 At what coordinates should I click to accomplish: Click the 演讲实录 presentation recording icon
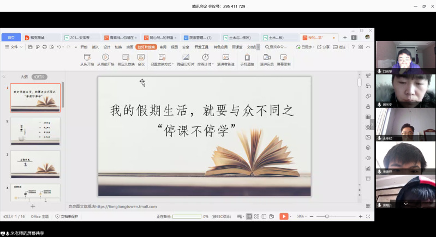(x=266, y=58)
